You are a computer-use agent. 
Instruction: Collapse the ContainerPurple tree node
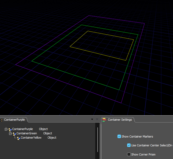(6, 129)
